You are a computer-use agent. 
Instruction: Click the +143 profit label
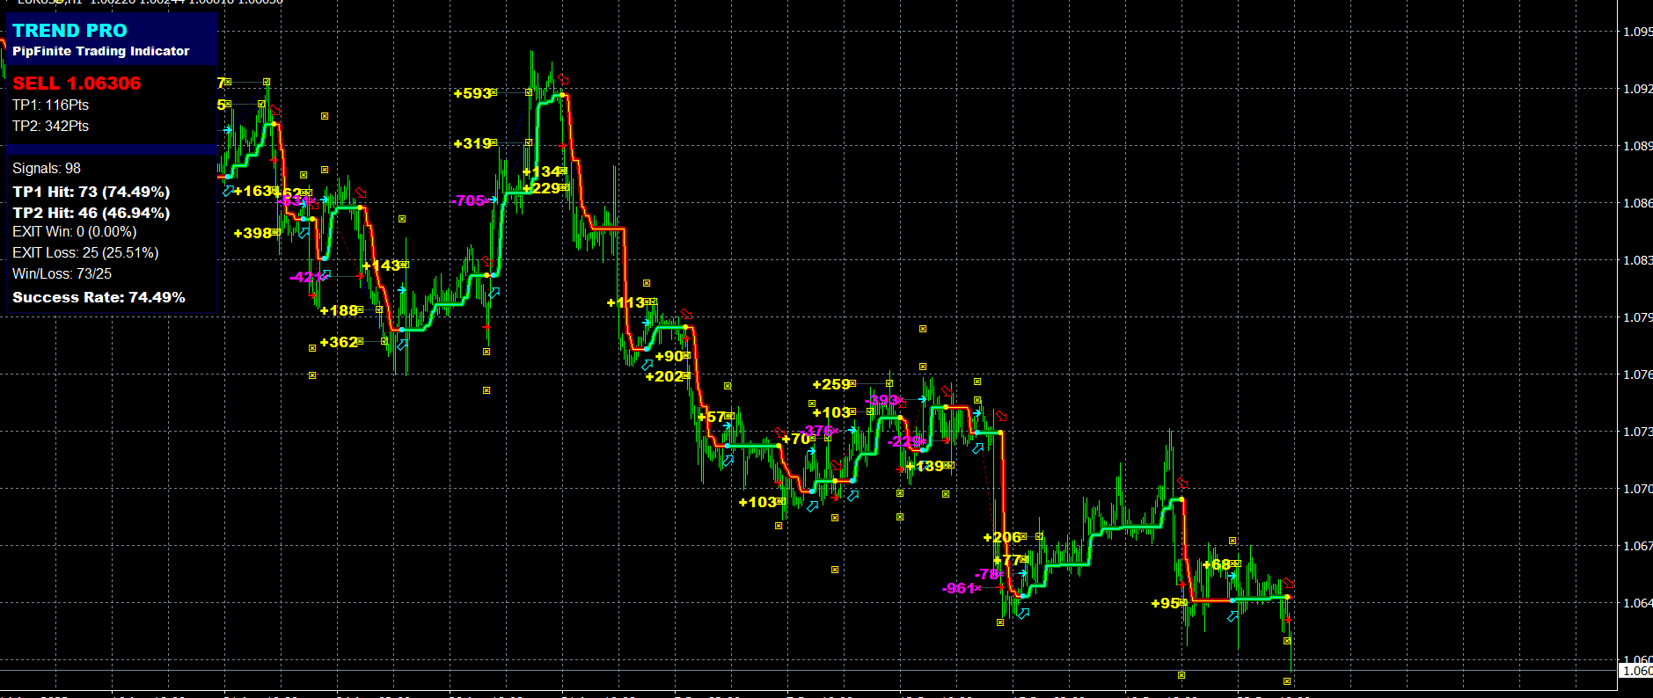tap(381, 265)
